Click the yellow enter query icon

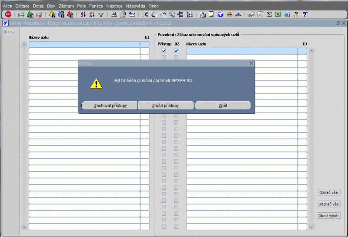(52, 15)
